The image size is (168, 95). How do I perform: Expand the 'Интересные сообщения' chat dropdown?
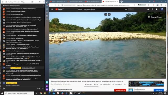pyautogui.click(x=11, y=6)
